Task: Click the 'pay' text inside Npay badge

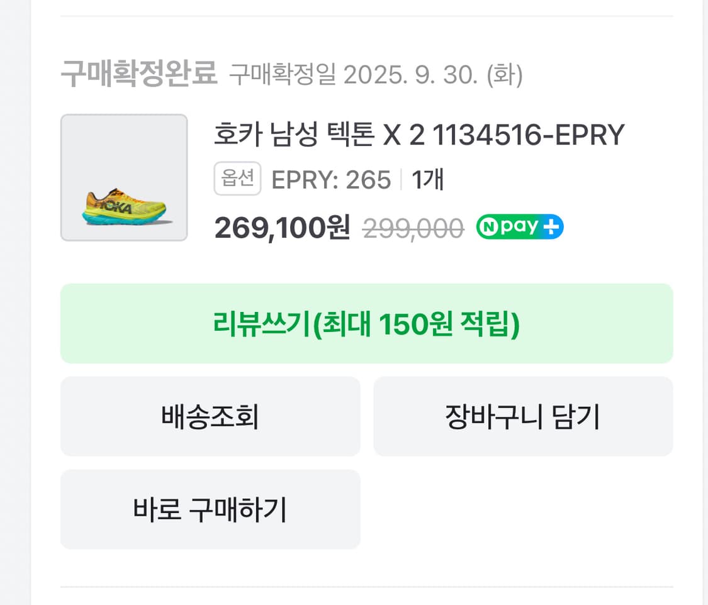Action: (x=519, y=227)
